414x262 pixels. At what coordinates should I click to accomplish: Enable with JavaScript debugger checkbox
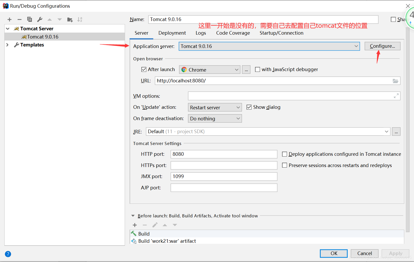click(257, 70)
